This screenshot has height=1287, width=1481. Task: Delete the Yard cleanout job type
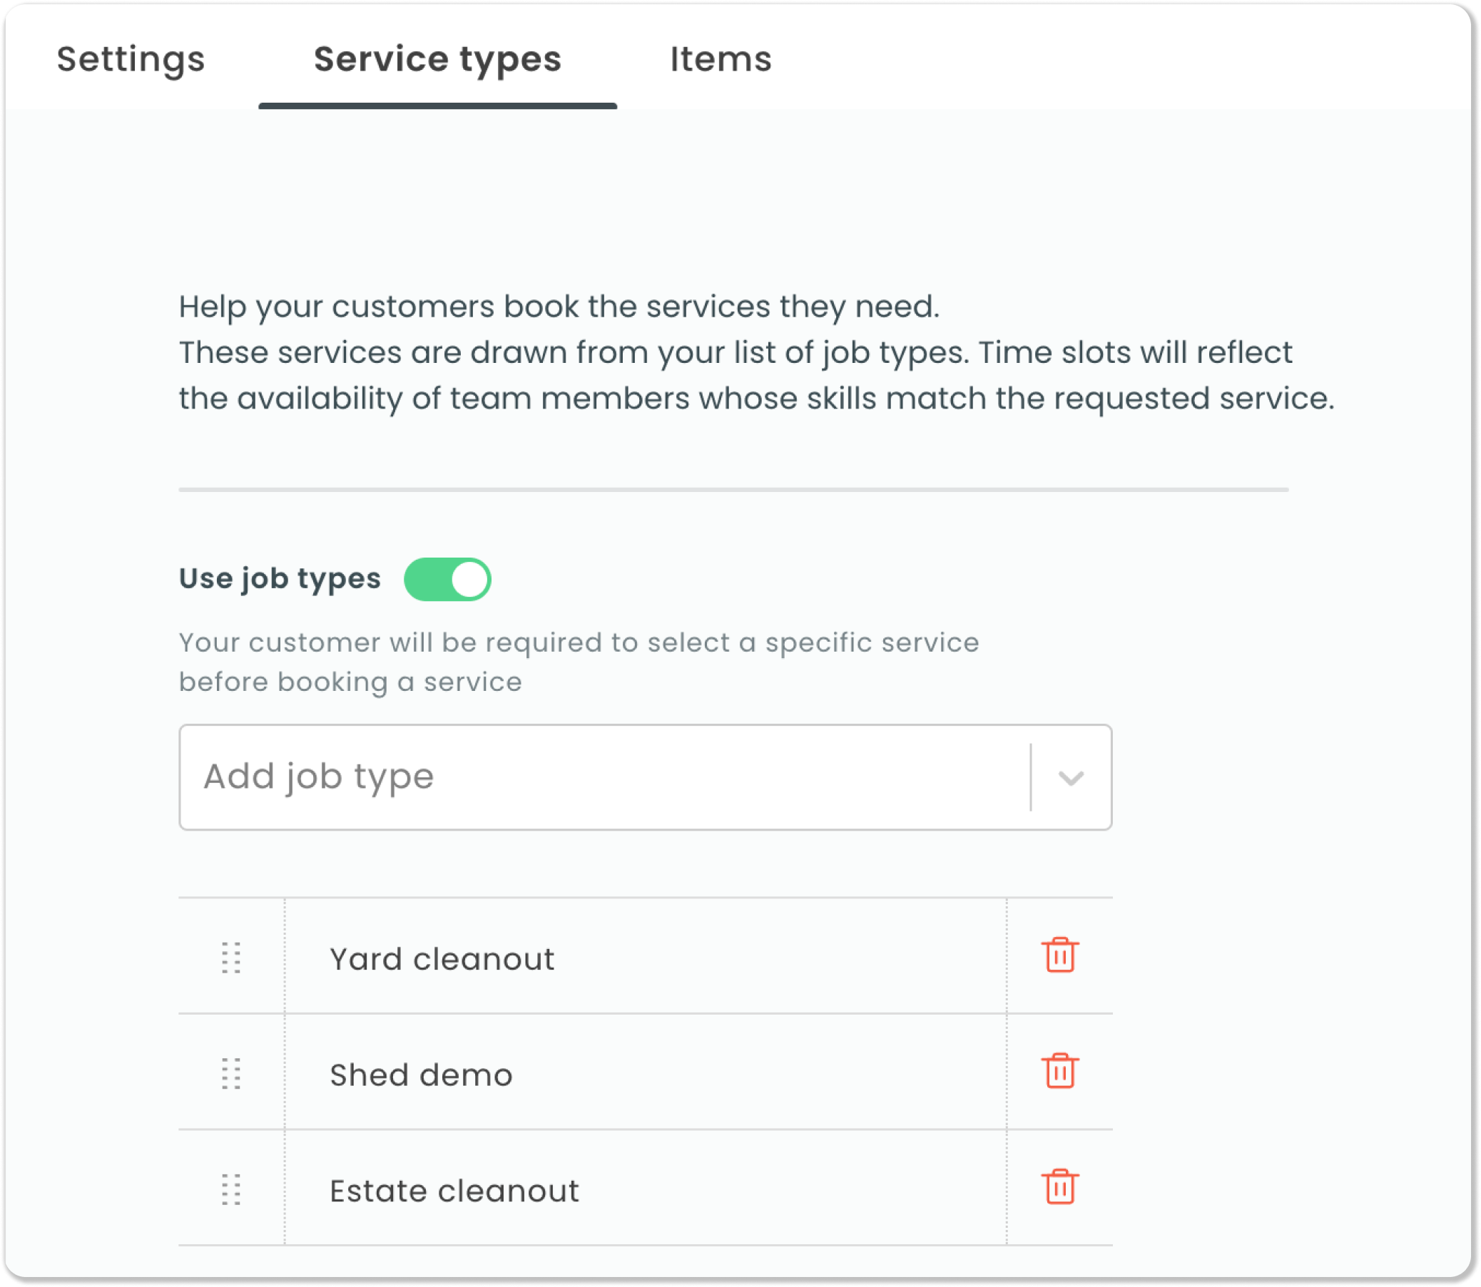tap(1060, 955)
